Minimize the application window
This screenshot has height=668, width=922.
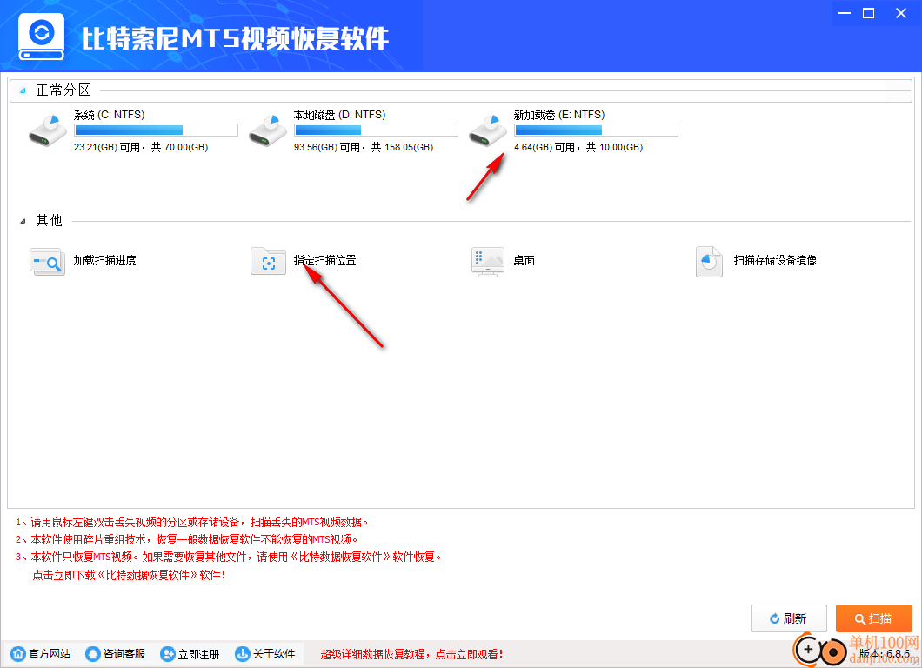tap(845, 13)
